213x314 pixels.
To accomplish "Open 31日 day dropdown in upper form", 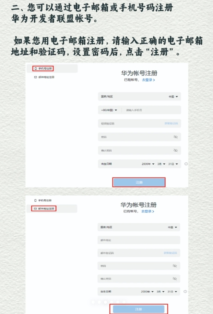I will 173,164.
